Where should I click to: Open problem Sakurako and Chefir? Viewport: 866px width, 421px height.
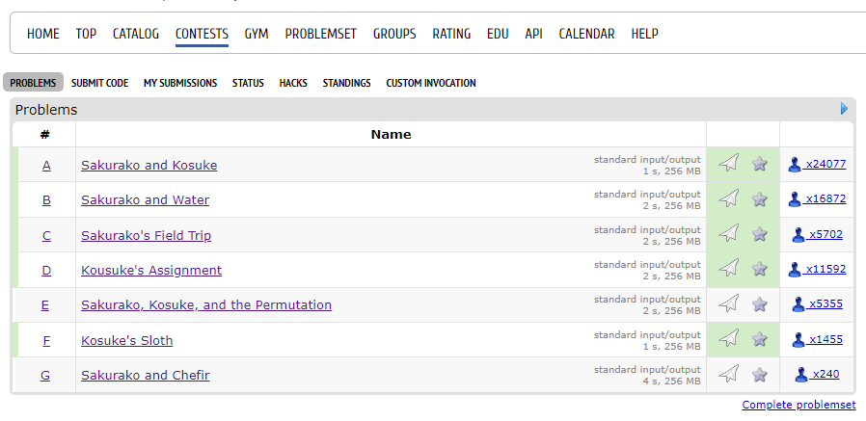[x=146, y=375]
